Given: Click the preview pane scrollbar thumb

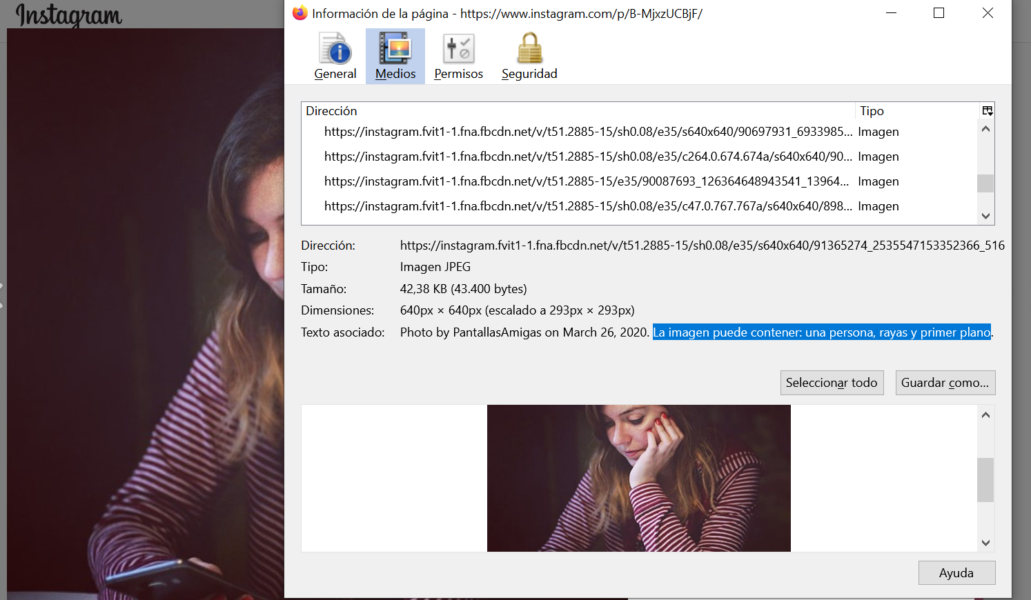Looking at the screenshot, I should (x=985, y=480).
